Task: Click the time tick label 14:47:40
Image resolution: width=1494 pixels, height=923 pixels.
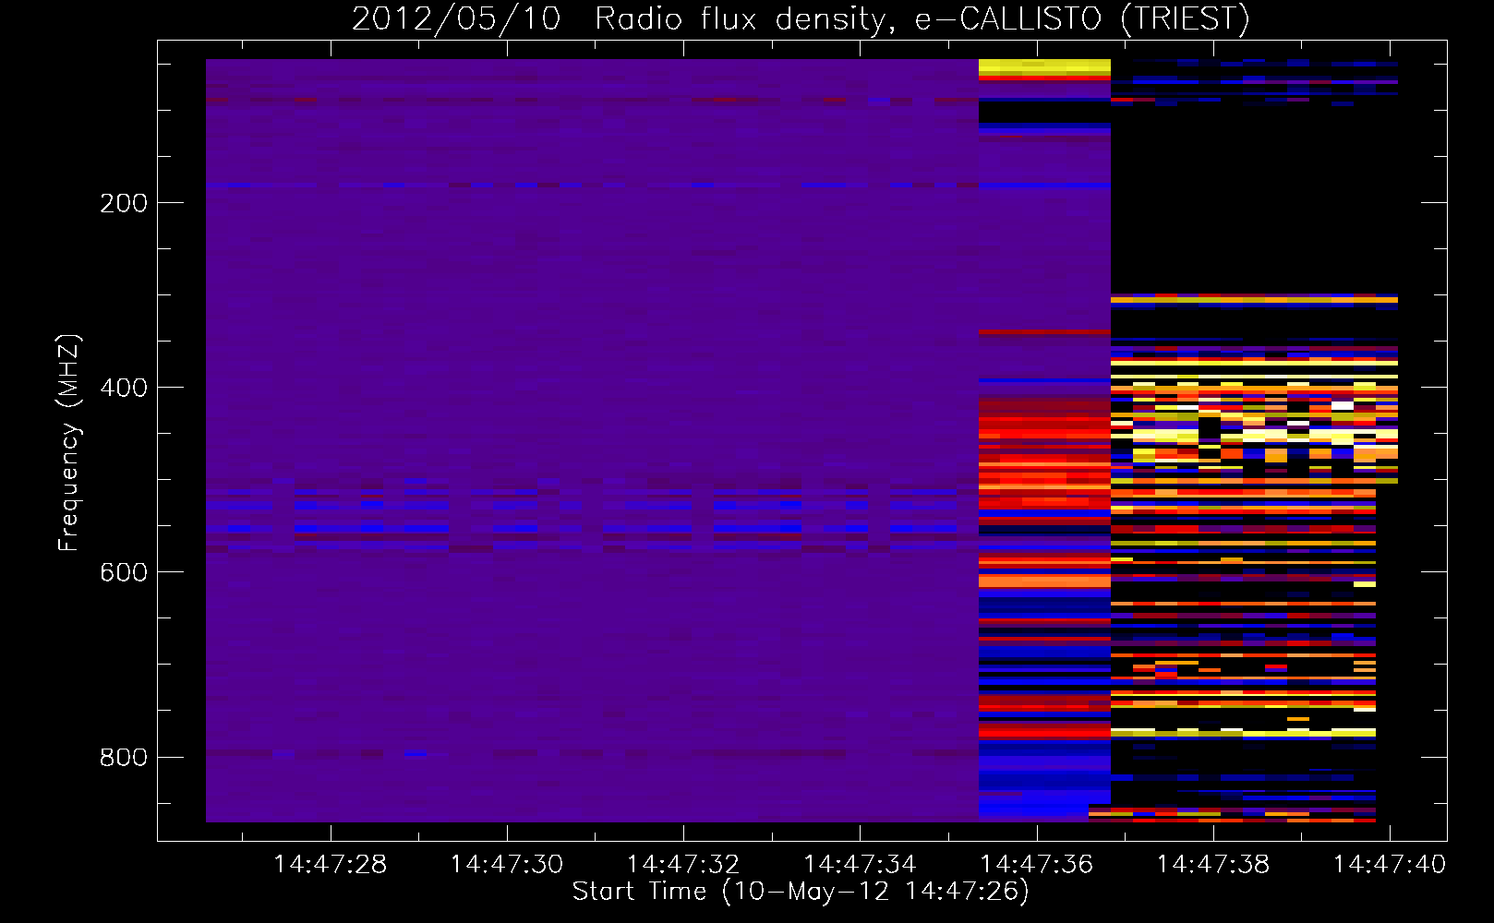Action: [1390, 865]
